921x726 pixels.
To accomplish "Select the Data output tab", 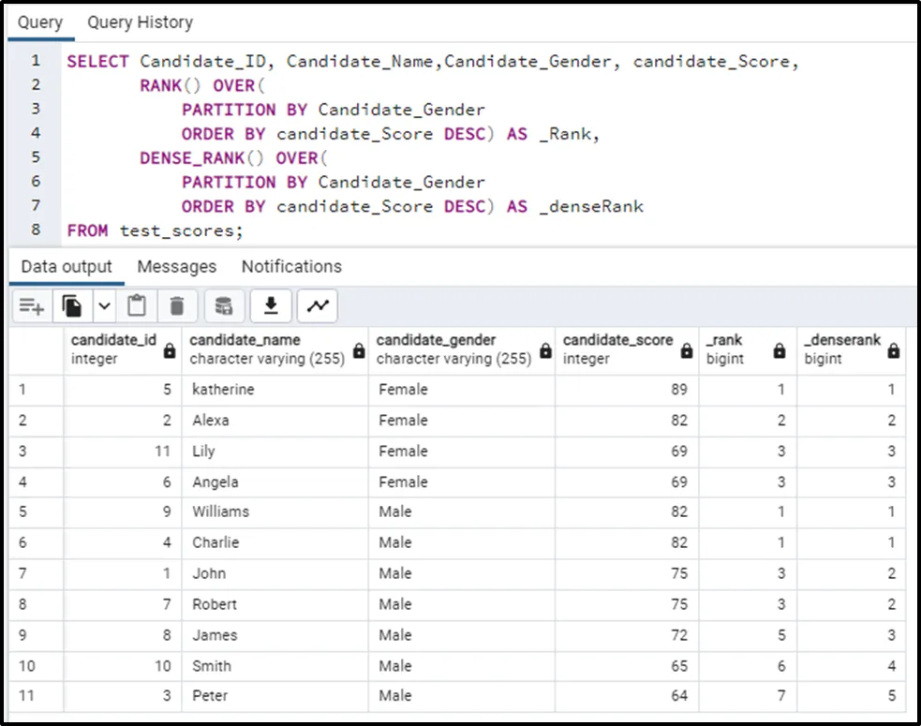I will pyautogui.click(x=66, y=267).
